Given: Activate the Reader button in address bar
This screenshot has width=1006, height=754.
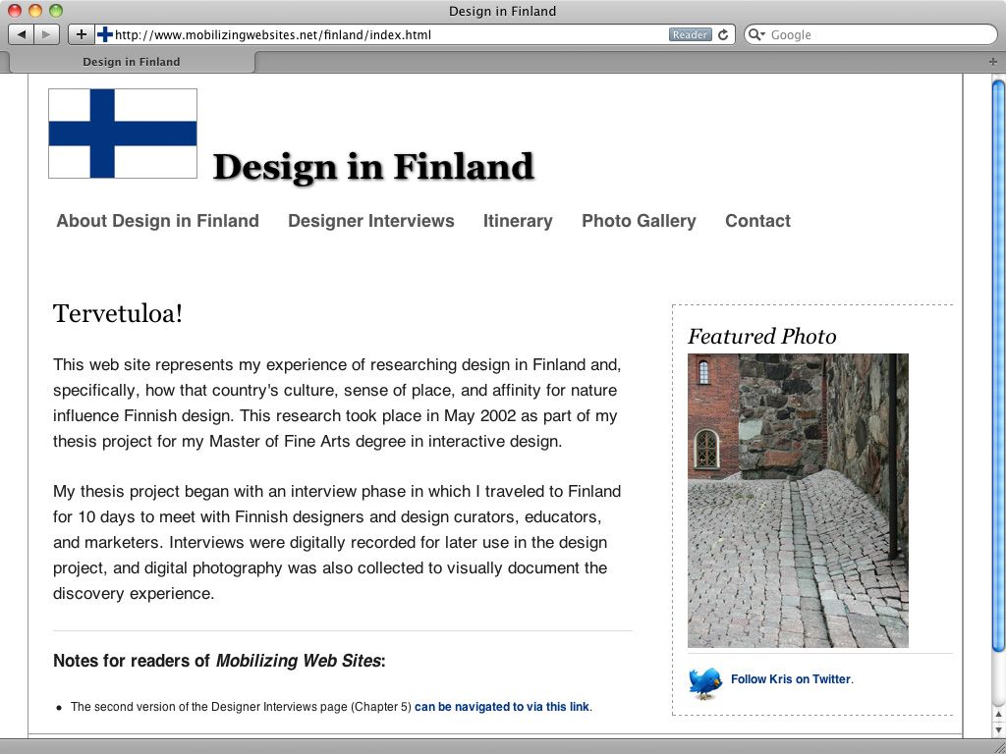Looking at the screenshot, I should (x=690, y=34).
